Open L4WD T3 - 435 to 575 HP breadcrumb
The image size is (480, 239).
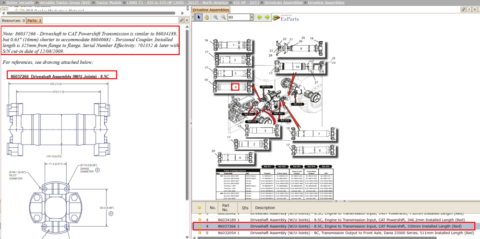(x=177, y=2)
